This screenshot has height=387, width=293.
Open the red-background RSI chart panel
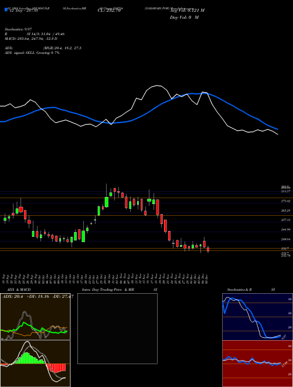tap(257, 364)
